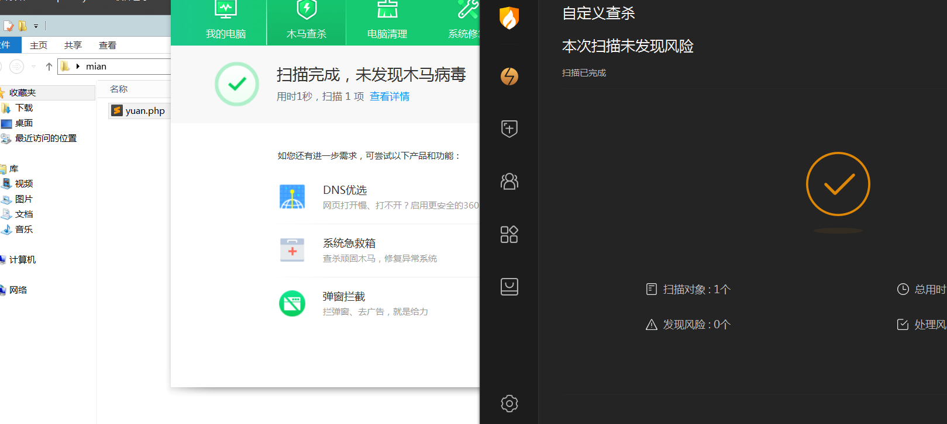
Task: Click mian in Explorer address bar
Action: coord(96,67)
